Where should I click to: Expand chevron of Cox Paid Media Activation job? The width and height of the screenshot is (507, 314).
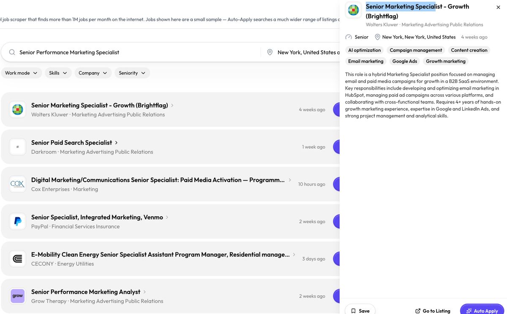pyautogui.click(x=290, y=180)
